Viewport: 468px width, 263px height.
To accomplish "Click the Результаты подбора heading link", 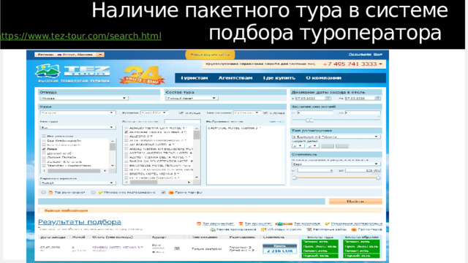I will click(80, 222).
